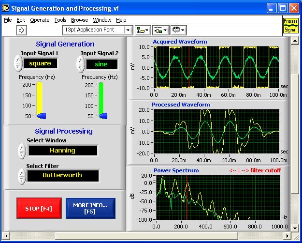Click the red filter cutoff line in Power Spectrum

click(187, 197)
